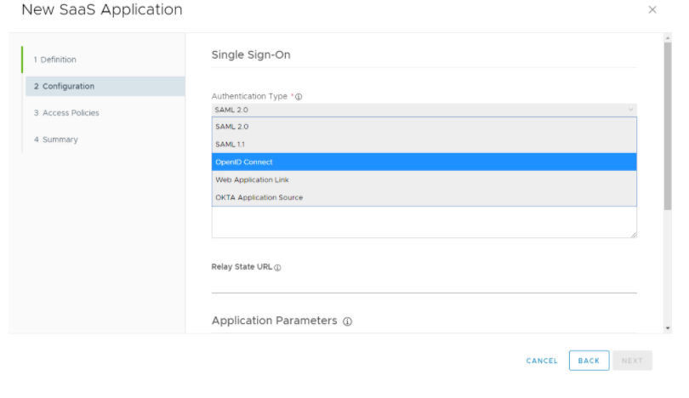Screen dimensions: 689x398
Task: Click the vertical scrollbar thumb
Action: (668, 127)
